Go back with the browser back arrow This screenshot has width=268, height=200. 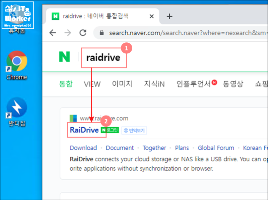53,33
